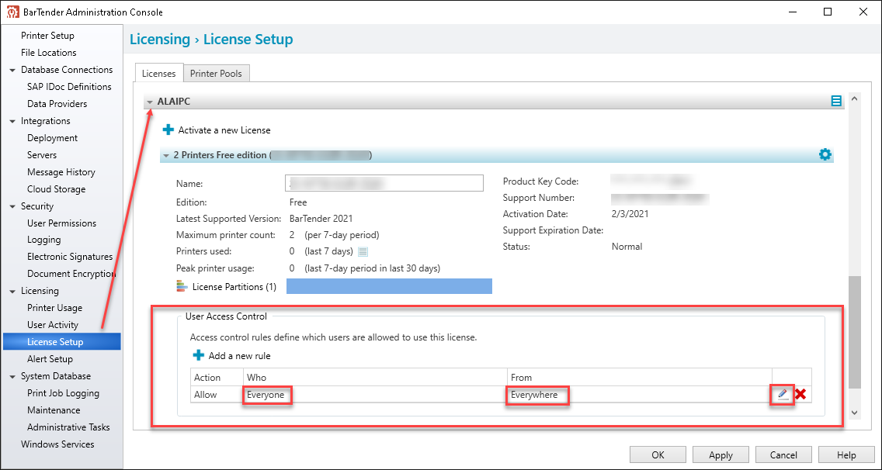Screen dimensions: 882x470
Task: Select System Database in the sidebar
Action: [56, 376]
